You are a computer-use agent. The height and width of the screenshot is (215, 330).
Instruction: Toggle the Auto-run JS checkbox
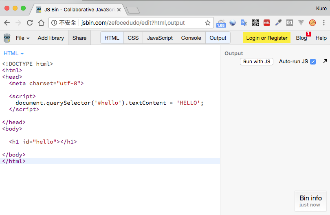(x=313, y=62)
